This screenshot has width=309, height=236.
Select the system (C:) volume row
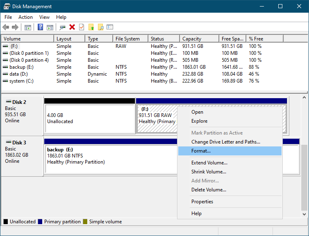pyautogui.click(x=142, y=81)
